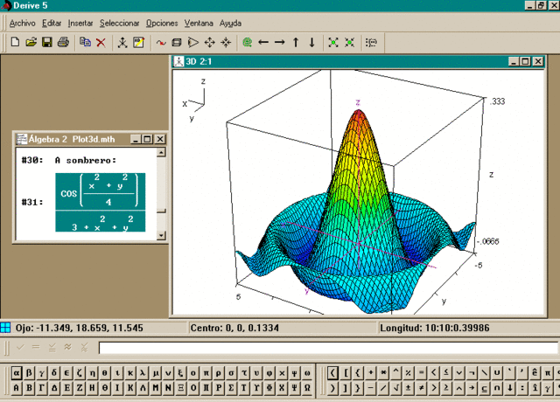Rotate the plot right with right arrow
Viewport: 560px width, 402px height.
click(x=280, y=43)
